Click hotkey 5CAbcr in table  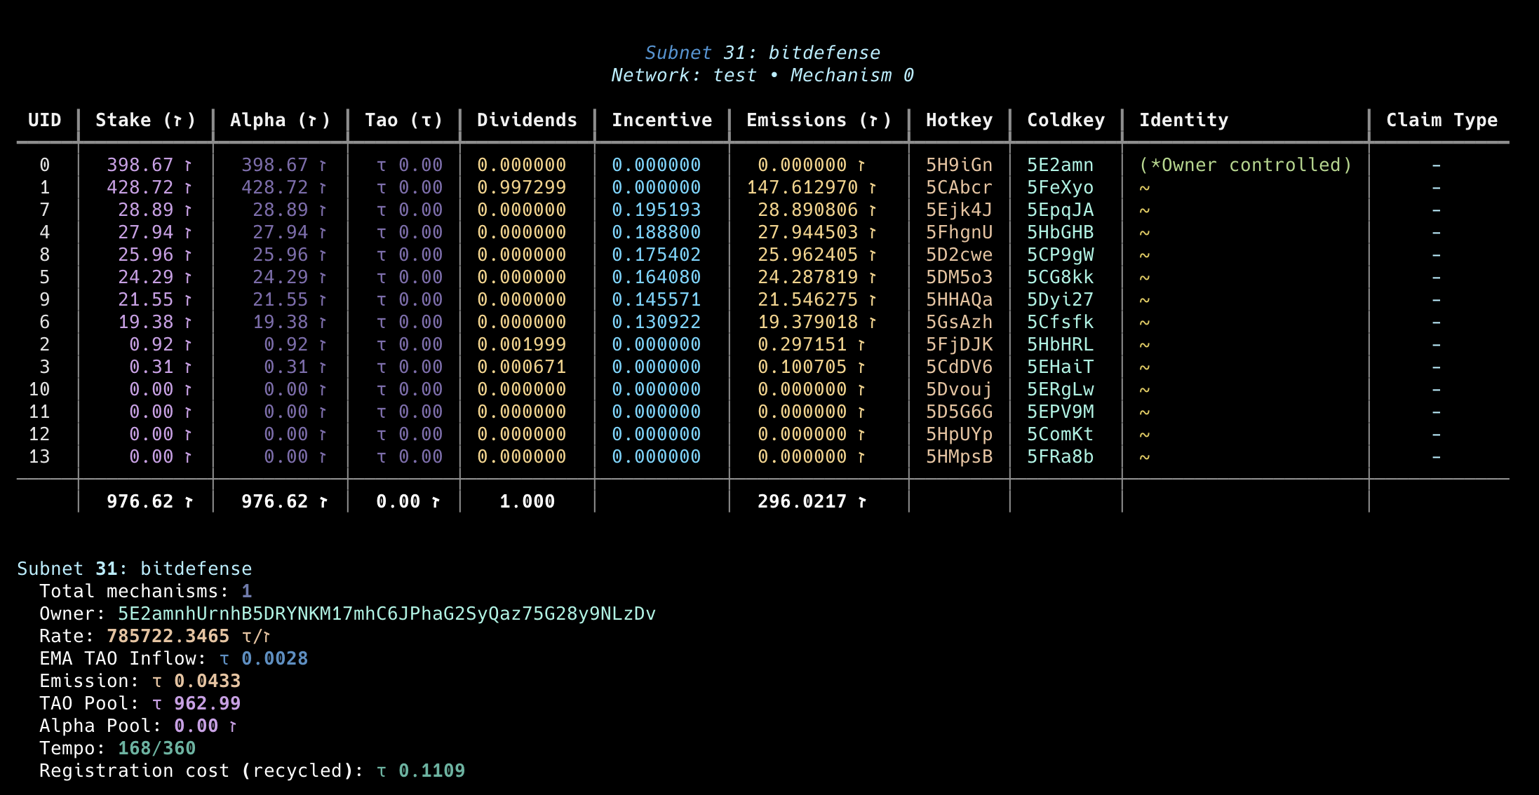pyautogui.click(x=959, y=187)
